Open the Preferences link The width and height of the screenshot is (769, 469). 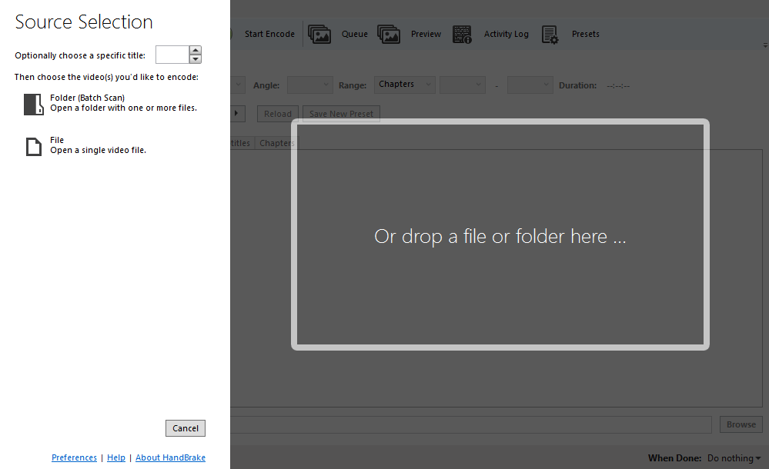click(x=74, y=457)
